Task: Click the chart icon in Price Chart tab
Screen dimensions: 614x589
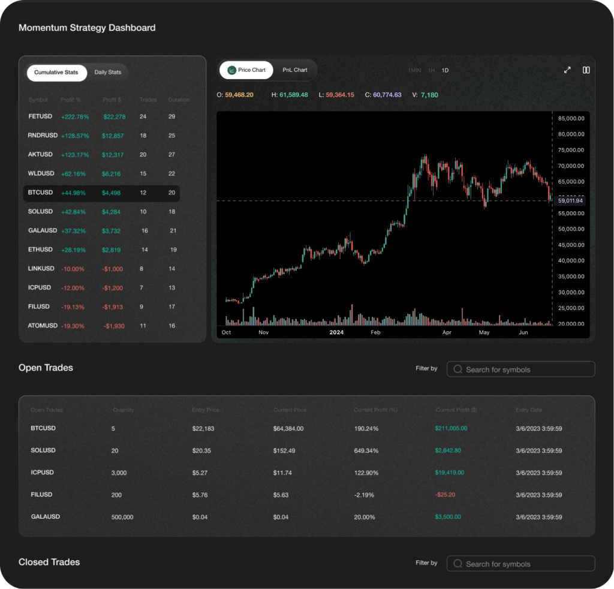Action: click(x=231, y=70)
